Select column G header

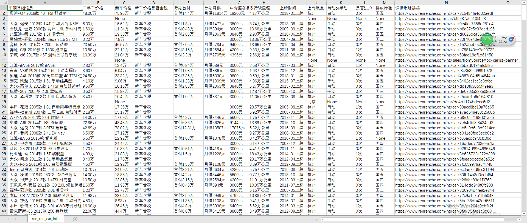239,3
